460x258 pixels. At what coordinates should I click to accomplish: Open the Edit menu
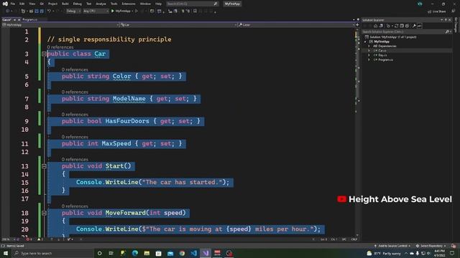[x=22, y=4]
